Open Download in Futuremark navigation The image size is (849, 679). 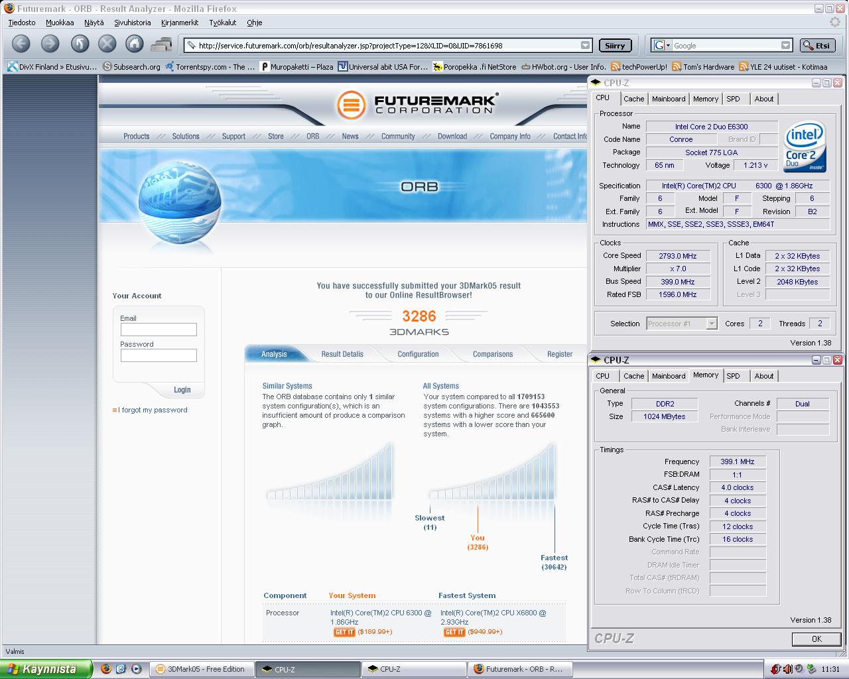click(x=452, y=136)
